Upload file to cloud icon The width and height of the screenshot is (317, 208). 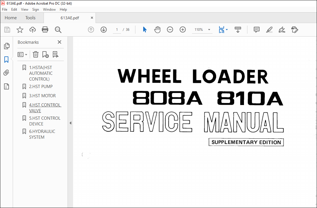point(32,30)
